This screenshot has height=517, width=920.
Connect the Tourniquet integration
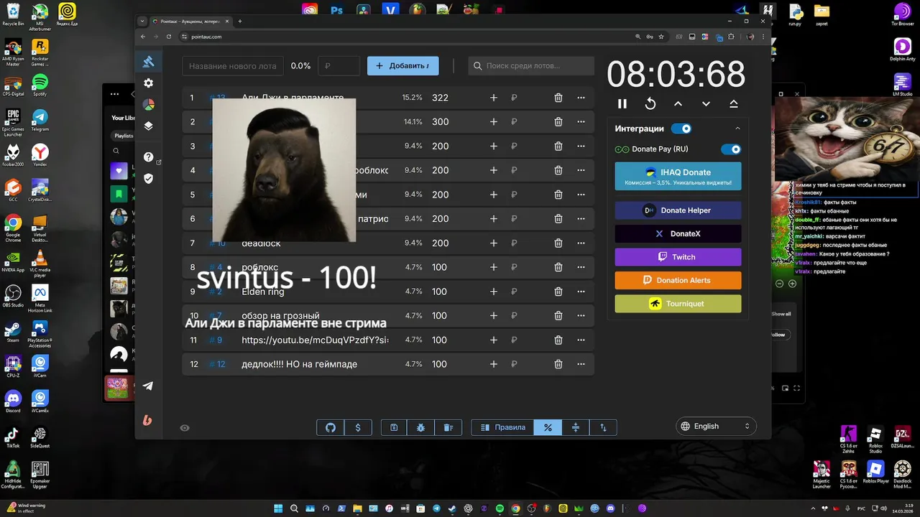tap(678, 304)
